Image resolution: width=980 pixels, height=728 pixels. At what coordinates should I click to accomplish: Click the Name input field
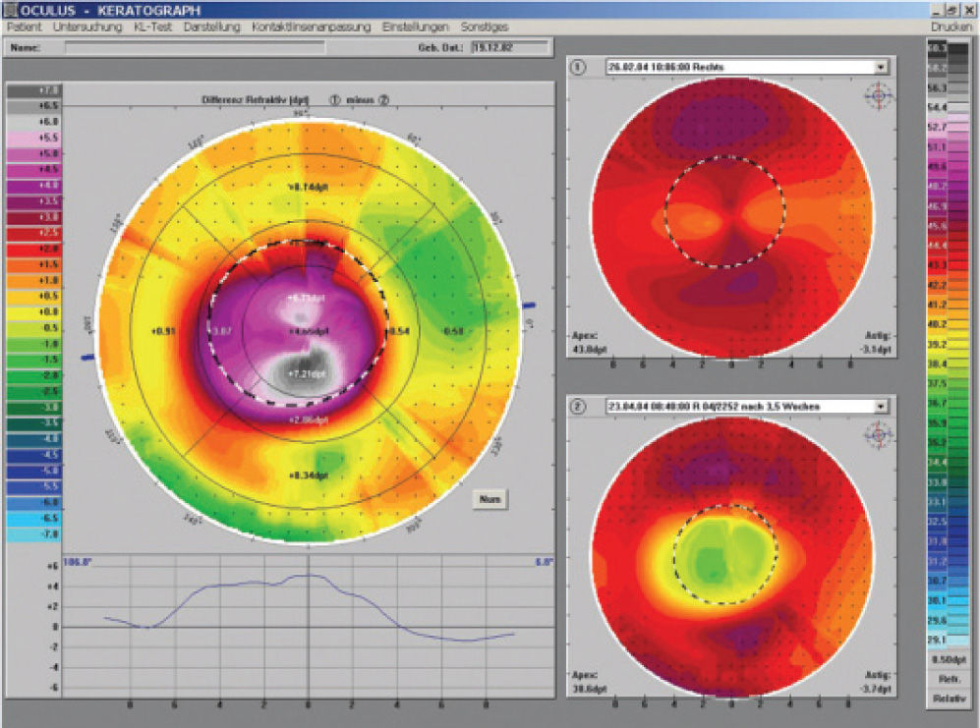click(x=195, y=46)
